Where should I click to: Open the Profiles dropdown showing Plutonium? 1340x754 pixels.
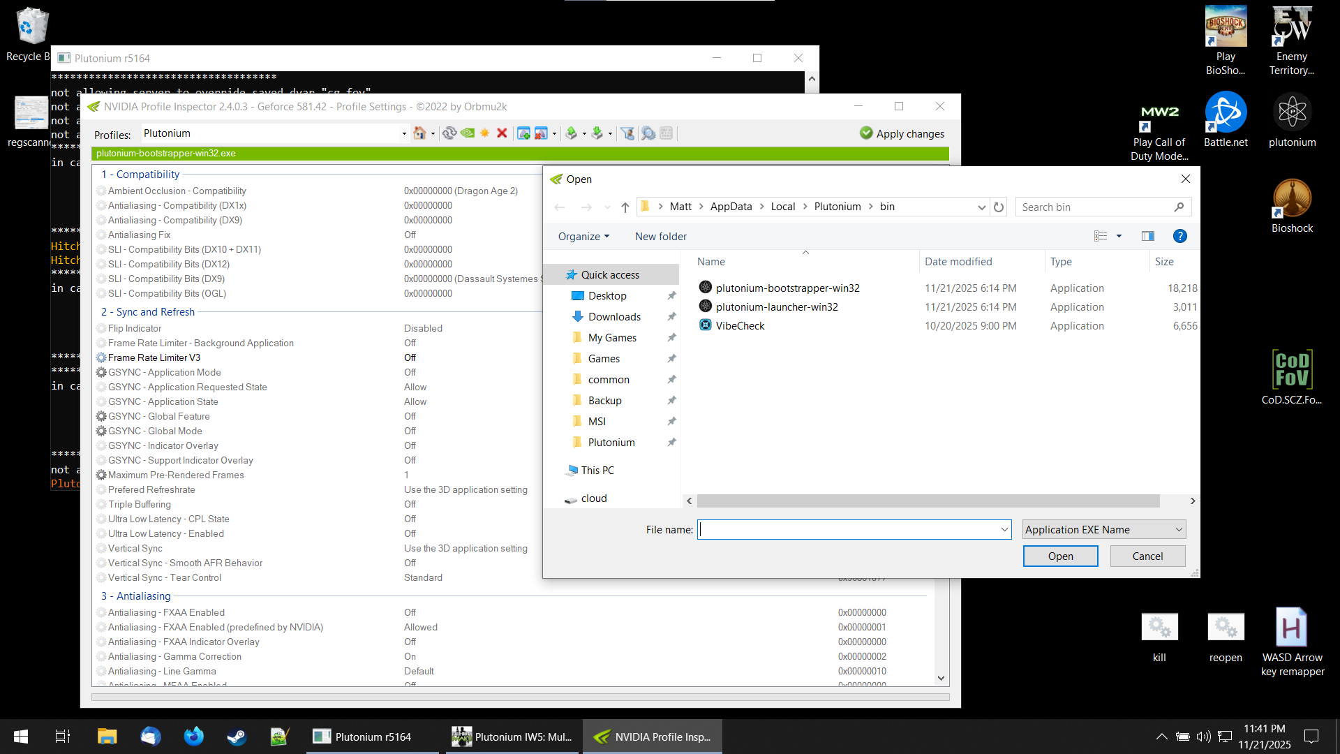[x=403, y=133]
